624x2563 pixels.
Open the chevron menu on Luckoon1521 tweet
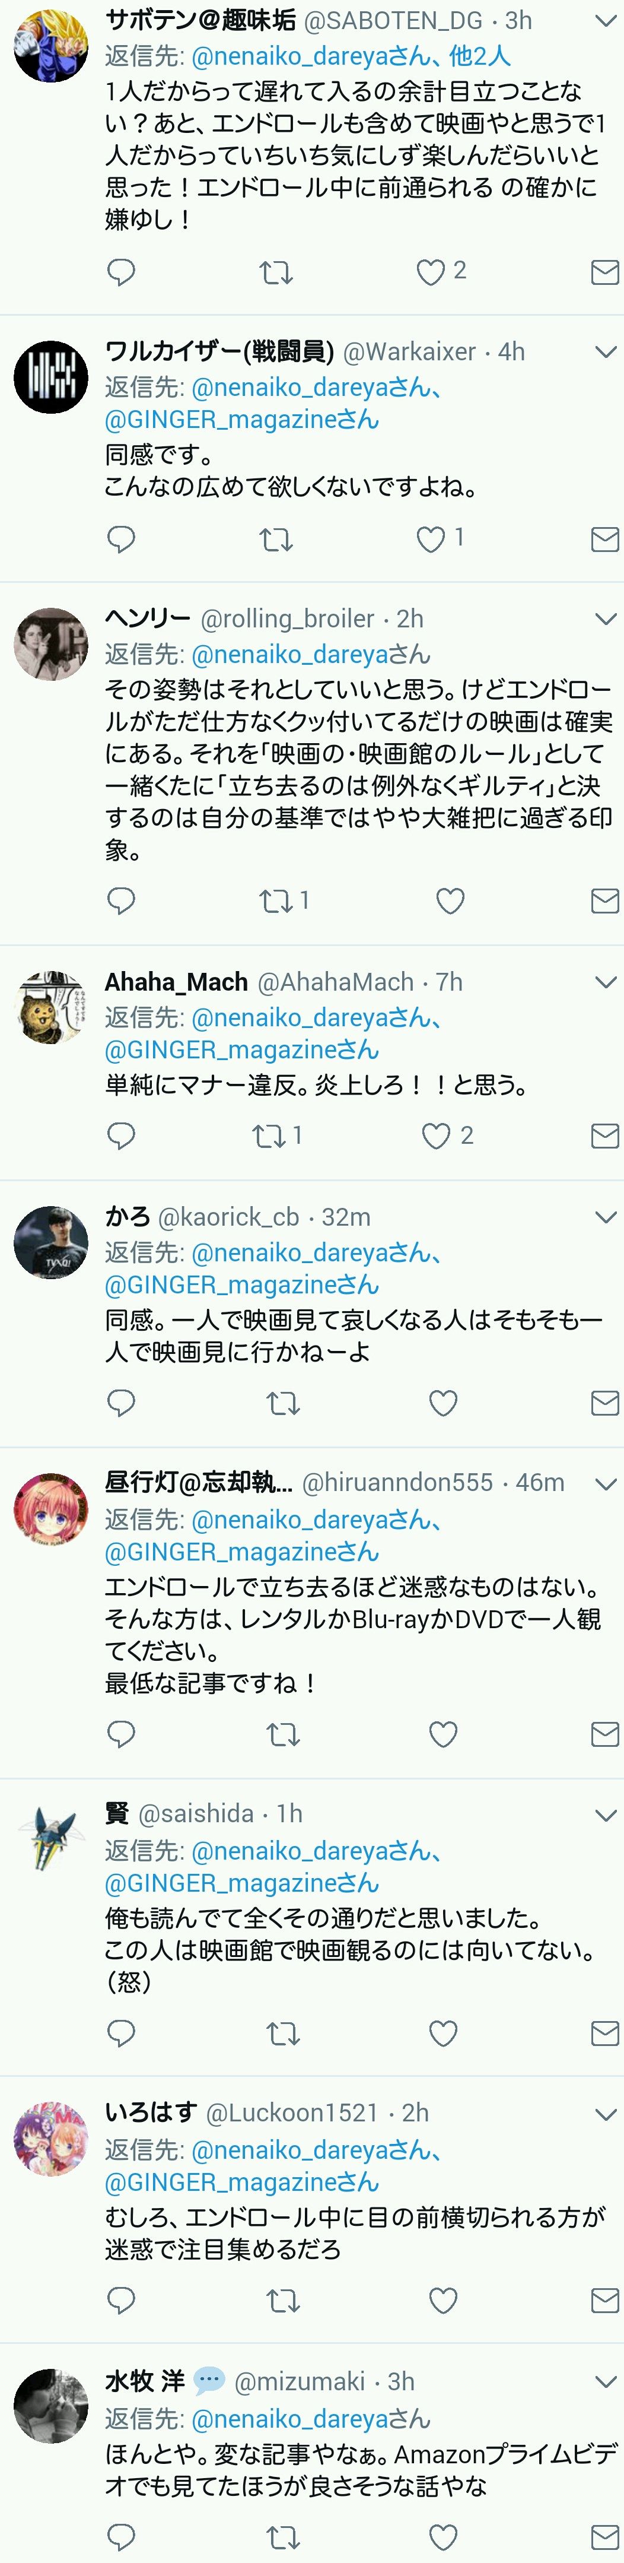tap(605, 2112)
